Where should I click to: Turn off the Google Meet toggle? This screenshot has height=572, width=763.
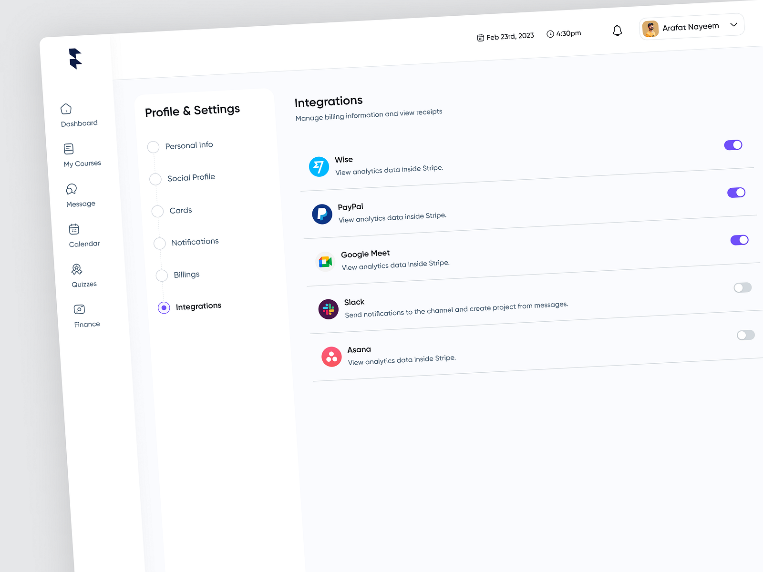(739, 240)
